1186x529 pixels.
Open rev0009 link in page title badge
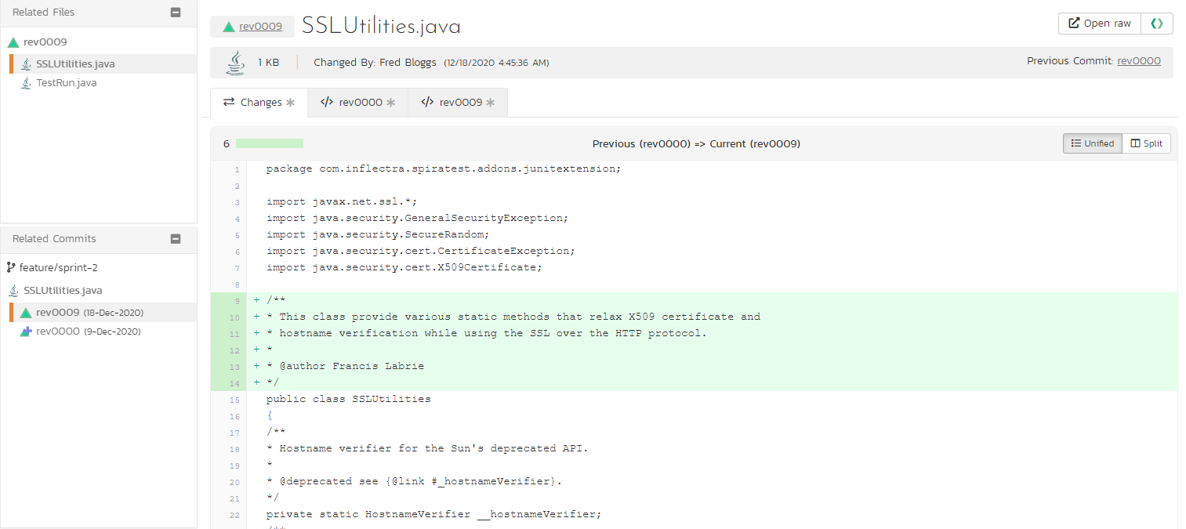point(261,27)
